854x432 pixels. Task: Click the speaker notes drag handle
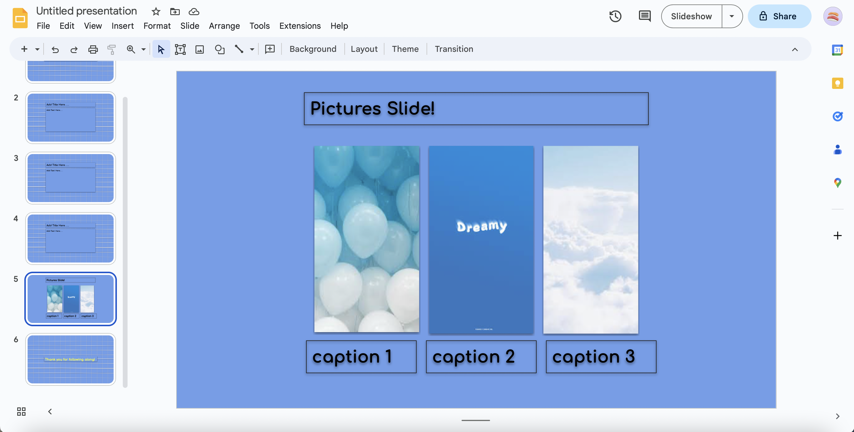(x=476, y=420)
